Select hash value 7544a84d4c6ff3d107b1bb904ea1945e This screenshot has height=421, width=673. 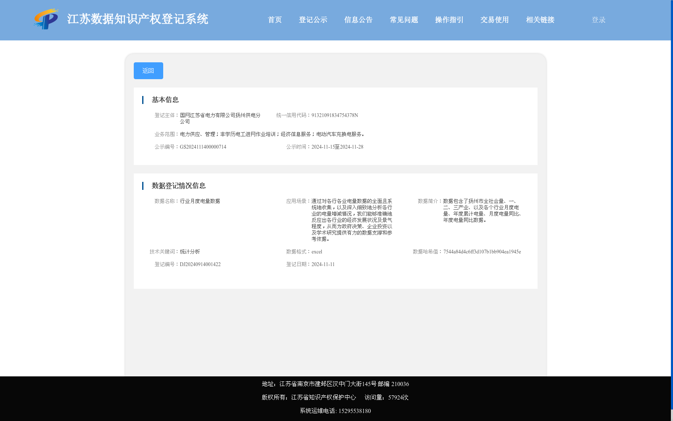[x=482, y=252]
